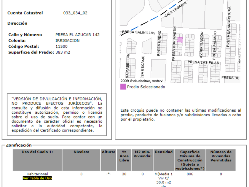
Task: Open the Ver Tabla de Uso link
Action: tap(37, 178)
